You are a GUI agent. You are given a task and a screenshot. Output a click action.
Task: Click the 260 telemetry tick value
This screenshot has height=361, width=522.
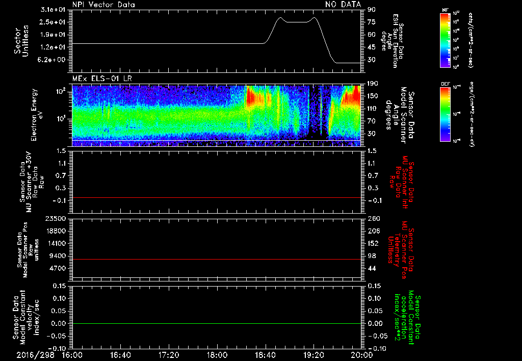(x=374, y=218)
